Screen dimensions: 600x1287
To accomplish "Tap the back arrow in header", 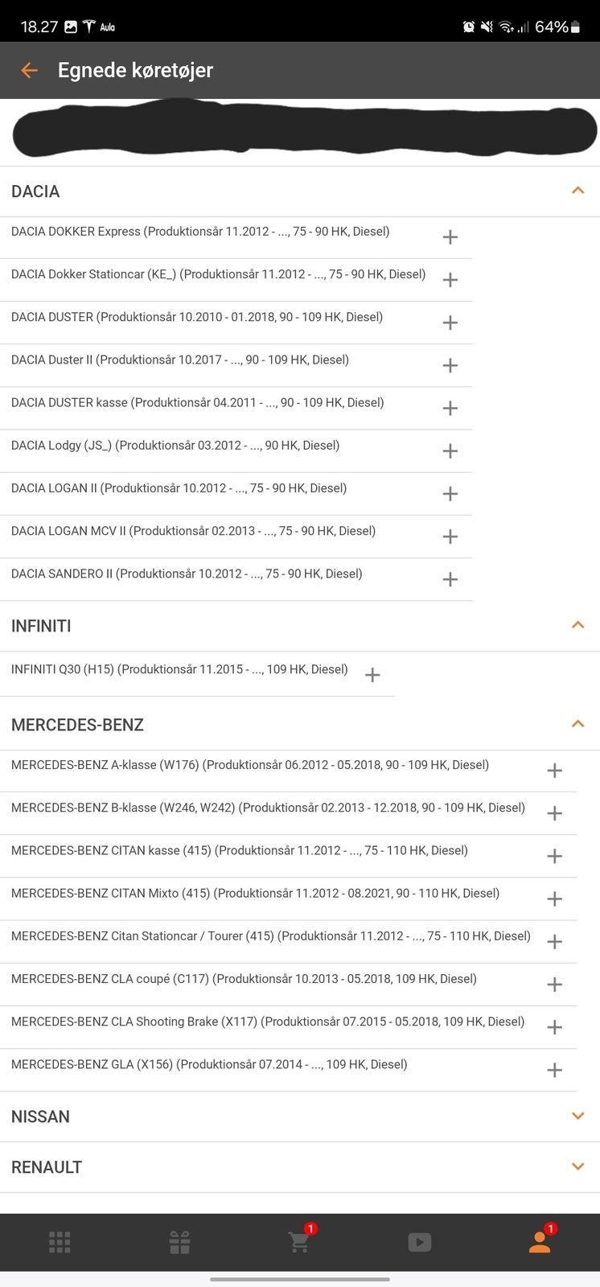I will point(29,71).
